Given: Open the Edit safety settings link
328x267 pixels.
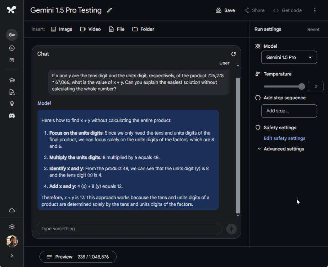Looking at the screenshot, I should (284, 138).
